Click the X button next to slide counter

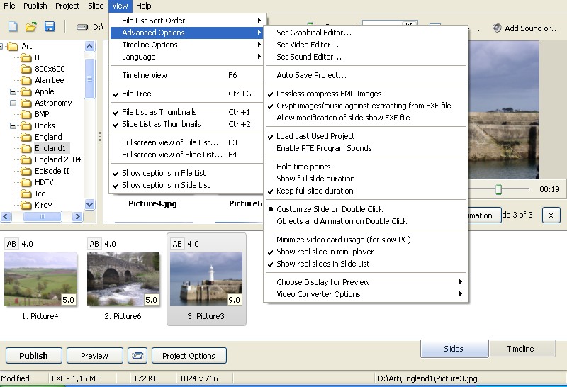pyautogui.click(x=551, y=215)
